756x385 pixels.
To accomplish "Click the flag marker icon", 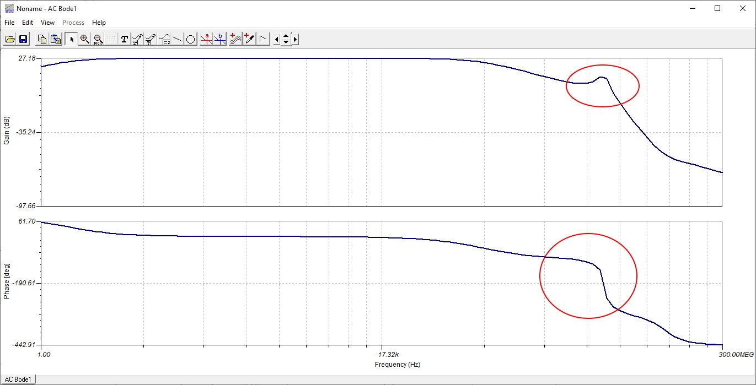I will pyautogui.click(x=263, y=39).
